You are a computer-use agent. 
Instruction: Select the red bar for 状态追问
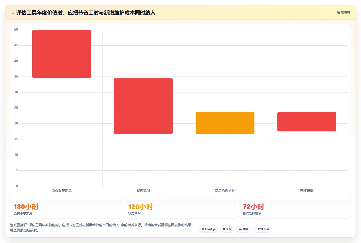[143, 106]
